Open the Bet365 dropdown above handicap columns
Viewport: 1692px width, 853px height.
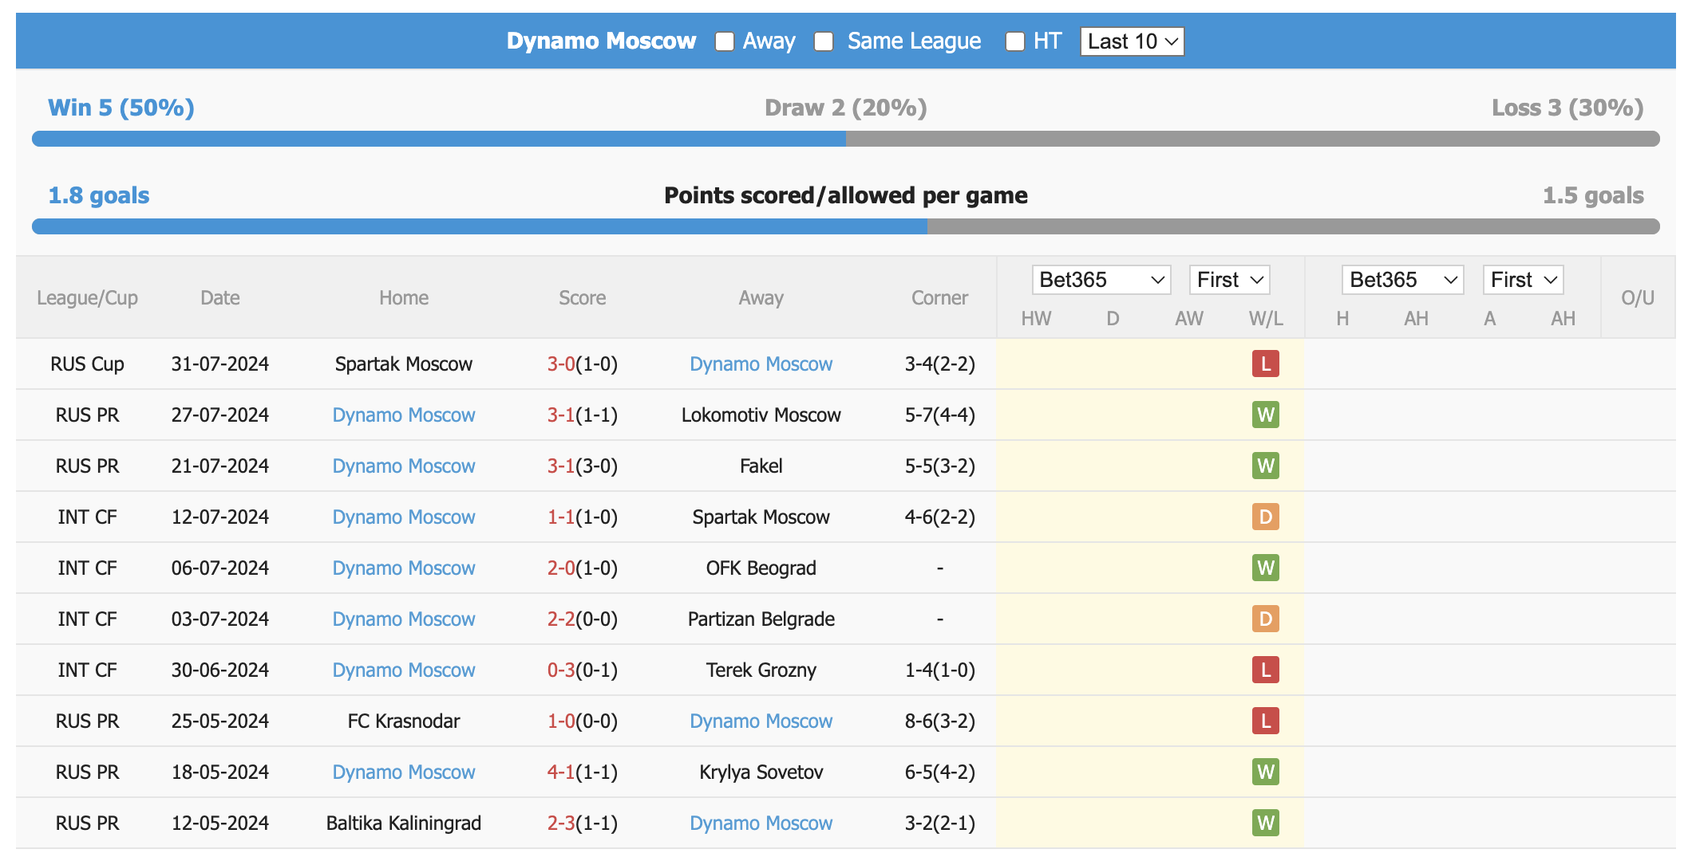(1403, 280)
